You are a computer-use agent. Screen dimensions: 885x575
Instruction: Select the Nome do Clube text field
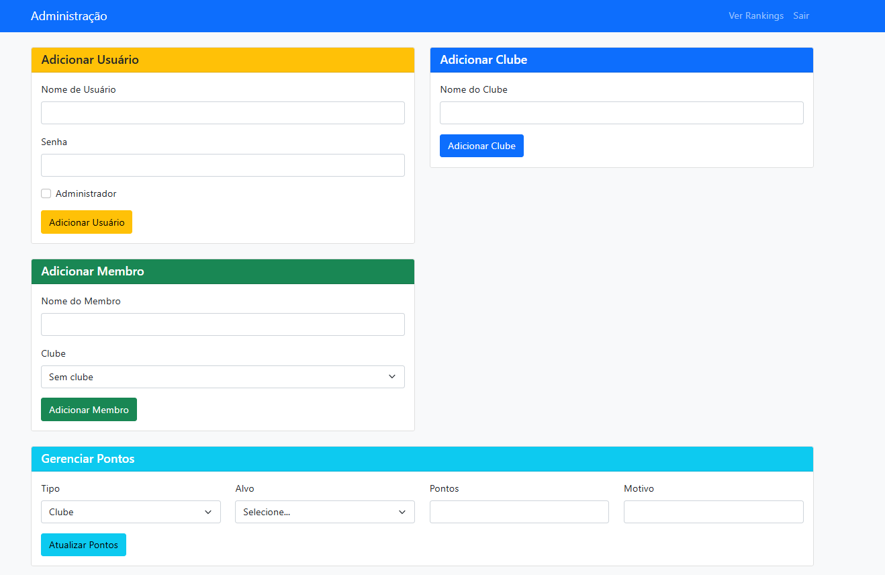click(x=621, y=113)
